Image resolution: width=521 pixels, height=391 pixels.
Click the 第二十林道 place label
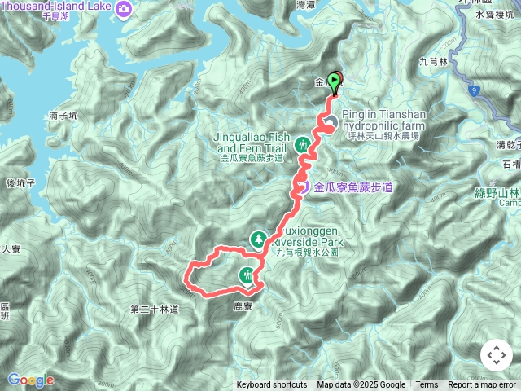pos(155,310)
